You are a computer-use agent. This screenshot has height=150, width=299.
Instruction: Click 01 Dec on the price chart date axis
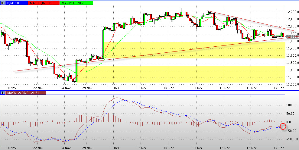click(114, 88)
